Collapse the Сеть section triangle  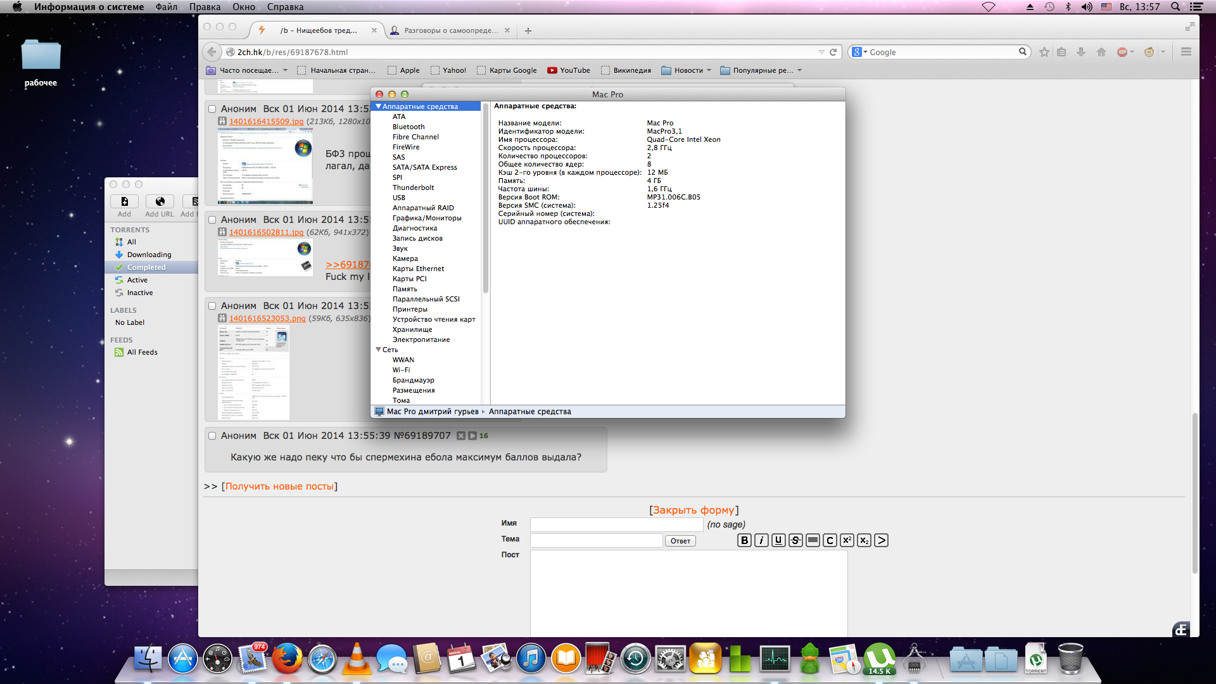[x=378, y=350]
